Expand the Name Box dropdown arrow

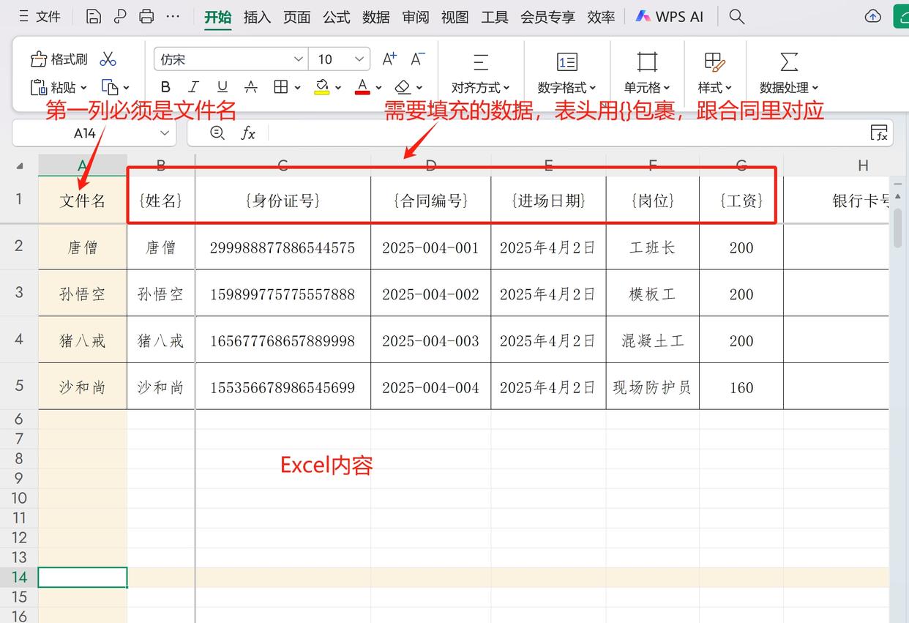tap(165, 133)
